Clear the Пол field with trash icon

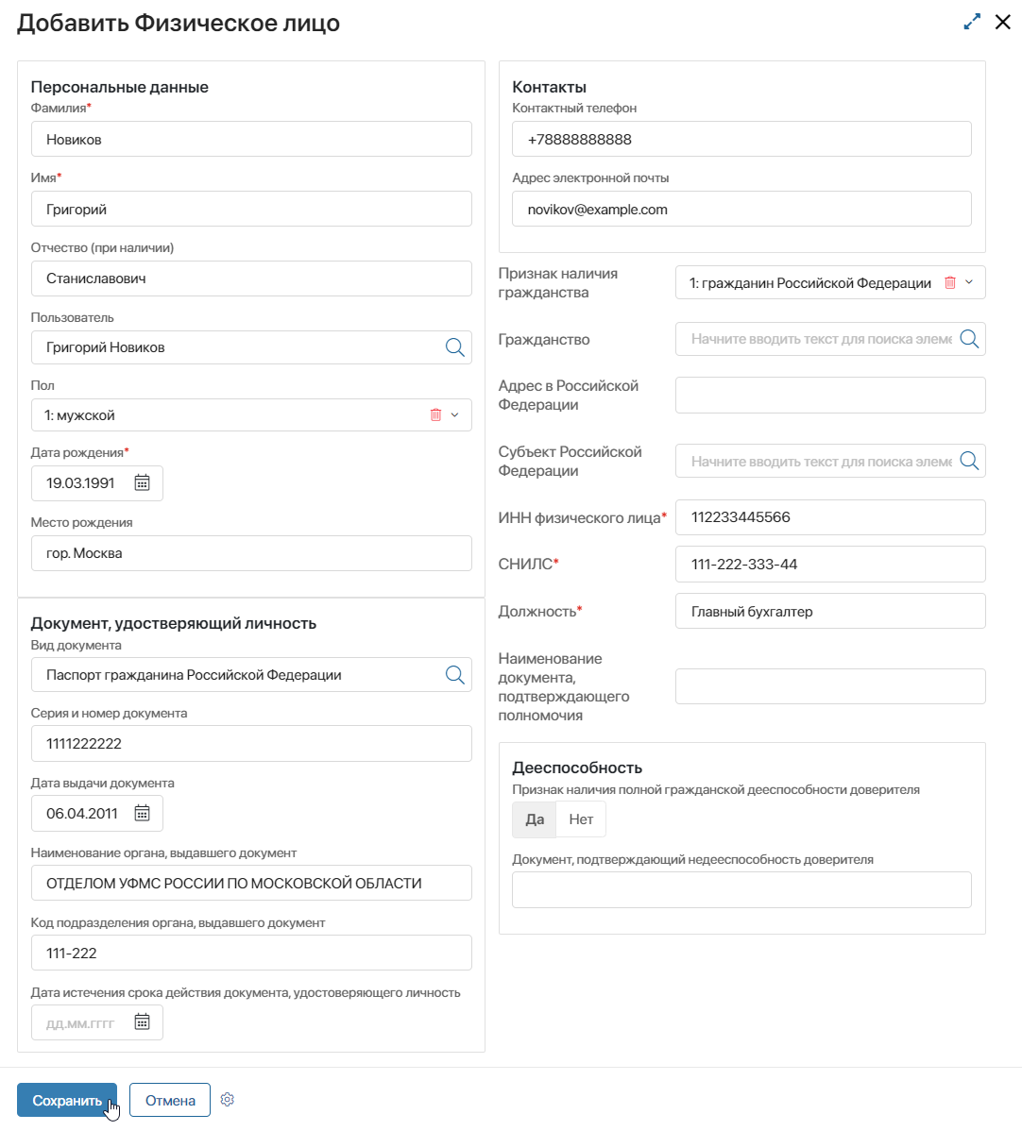coord(435,415)
